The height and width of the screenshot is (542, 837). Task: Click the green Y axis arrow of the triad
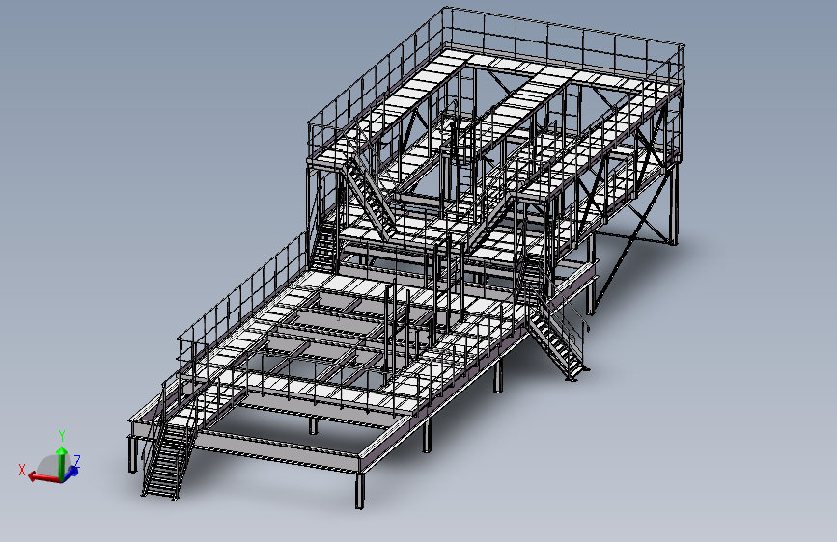coord(62,463)
